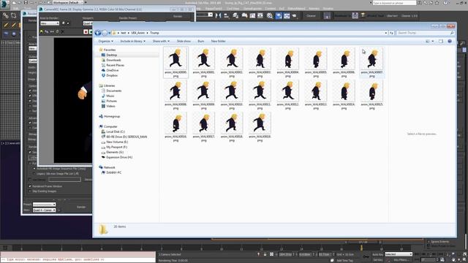Select Legacy 3ds max Image File List radio

[34, 174]
